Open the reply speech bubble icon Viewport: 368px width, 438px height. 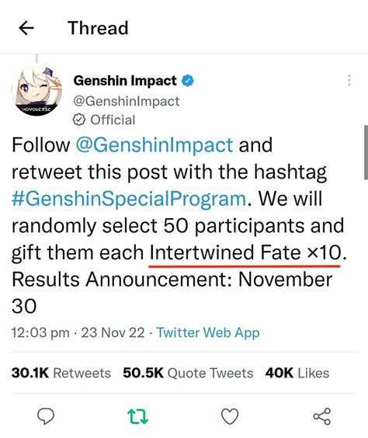pyautogui.click(x=46, y=416)
